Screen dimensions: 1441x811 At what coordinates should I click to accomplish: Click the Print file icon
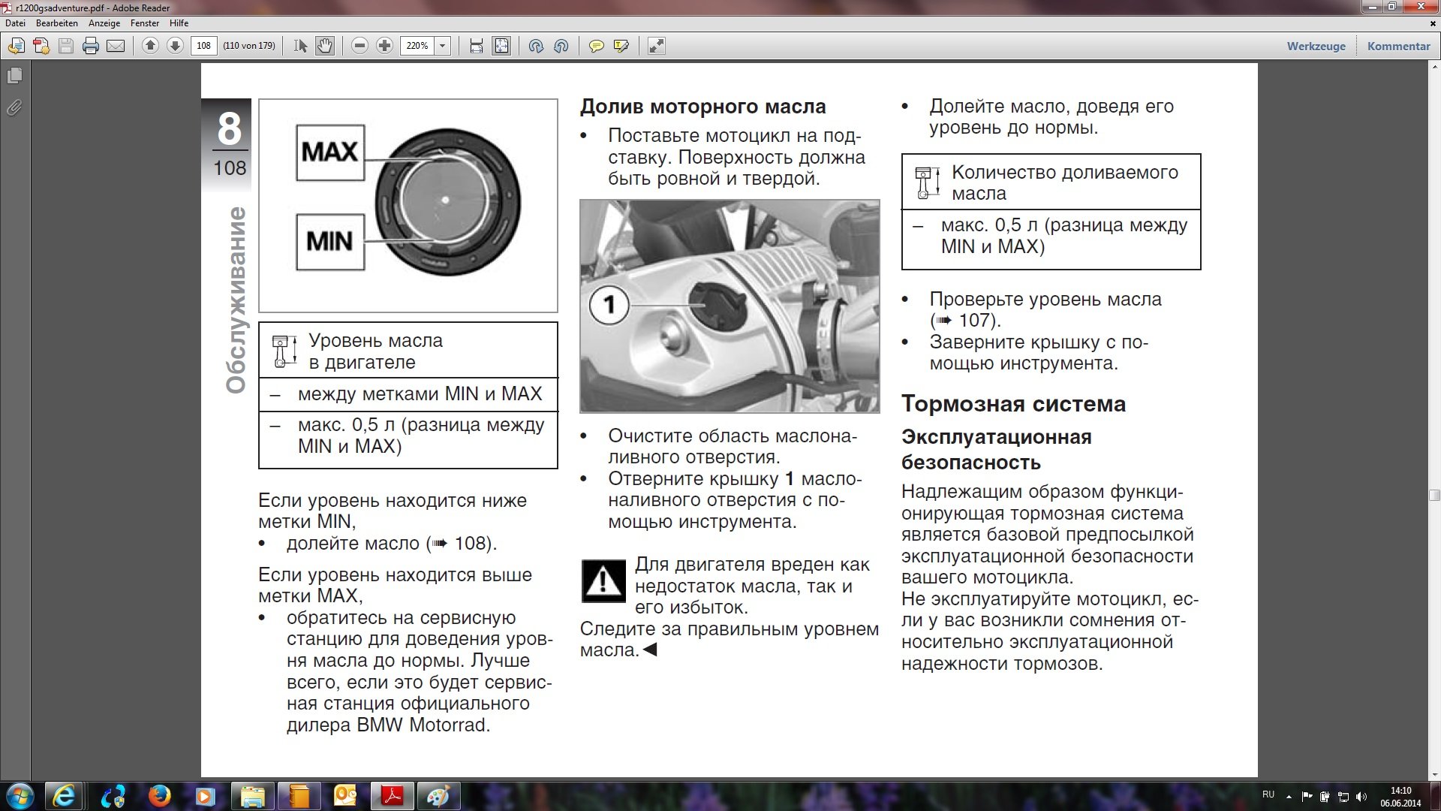pos(91,46)
